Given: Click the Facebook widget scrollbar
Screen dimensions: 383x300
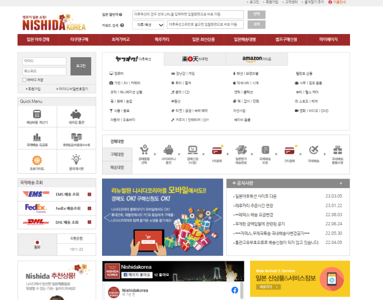Looking at the screenshot, I should 242,290.
